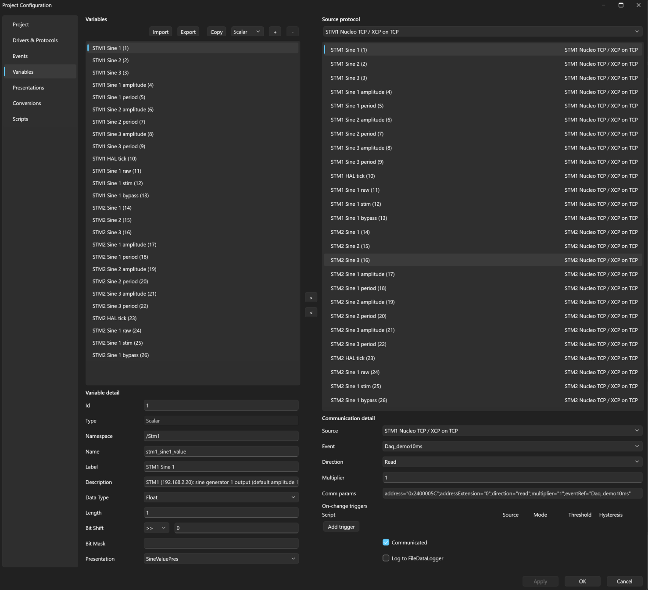Click the Comm params input field
Image resolution: width=648 pixels, height=590 pixels.
click(512, 493)
